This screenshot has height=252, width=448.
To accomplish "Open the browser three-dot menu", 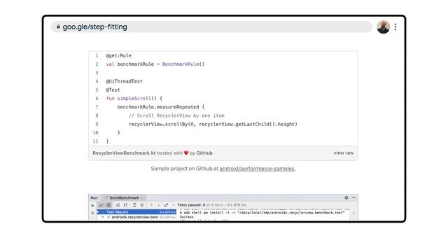I will tap(395, 27).
